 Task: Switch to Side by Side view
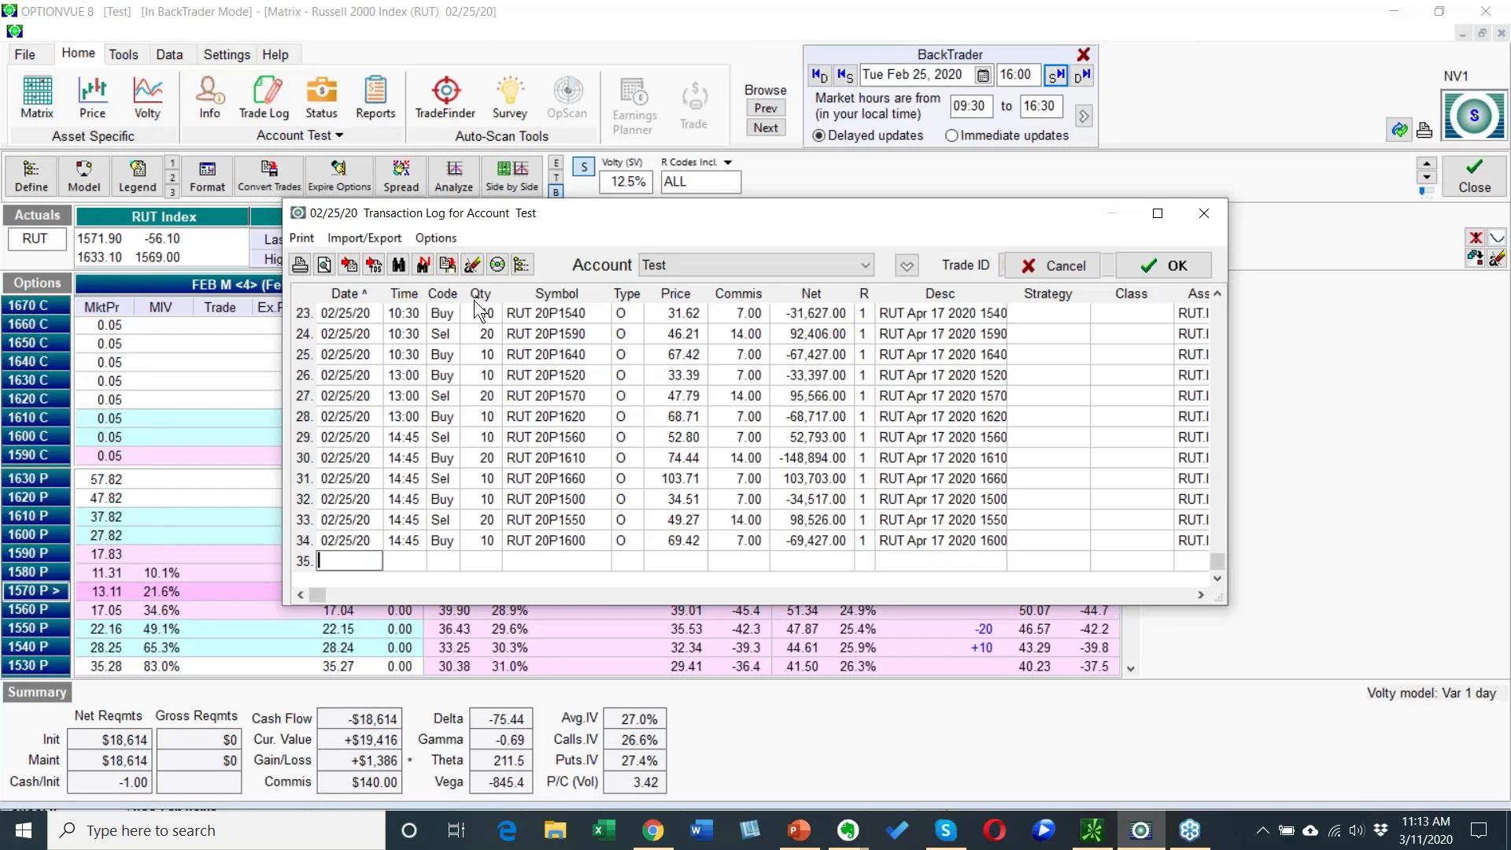point(512,176)
